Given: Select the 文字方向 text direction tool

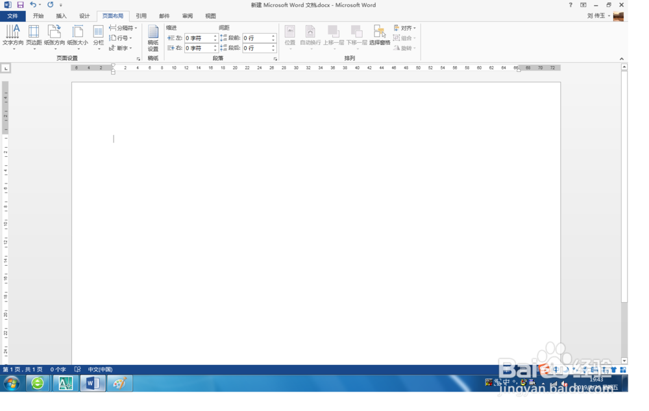Looking at the screenshot, I should (x=13, y=32).
